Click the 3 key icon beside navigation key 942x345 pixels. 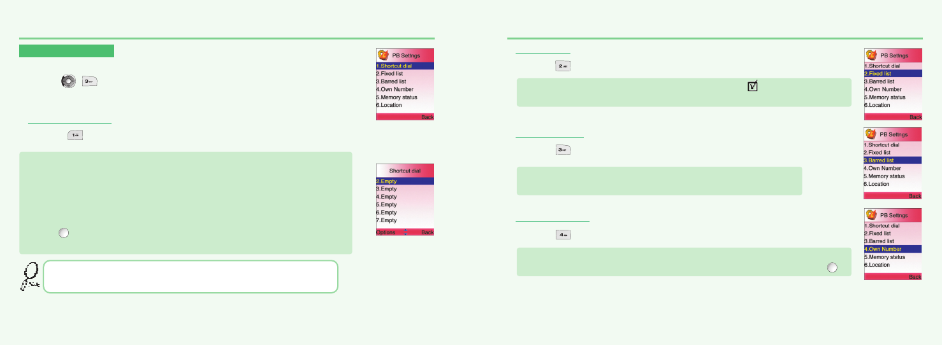pyautogui.click(x=89, y=81)
